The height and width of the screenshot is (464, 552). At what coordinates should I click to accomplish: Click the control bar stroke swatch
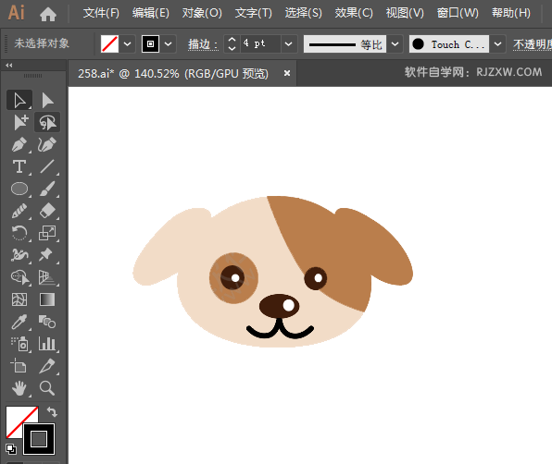click(x=150, y=44)
